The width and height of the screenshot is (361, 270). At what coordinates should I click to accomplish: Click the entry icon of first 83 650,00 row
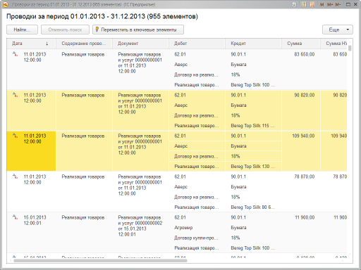(15, 54)
